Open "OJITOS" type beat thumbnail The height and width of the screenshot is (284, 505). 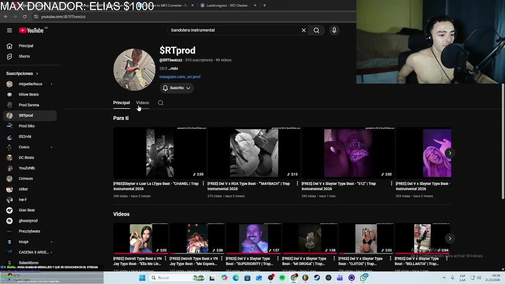tap(366, 239)
